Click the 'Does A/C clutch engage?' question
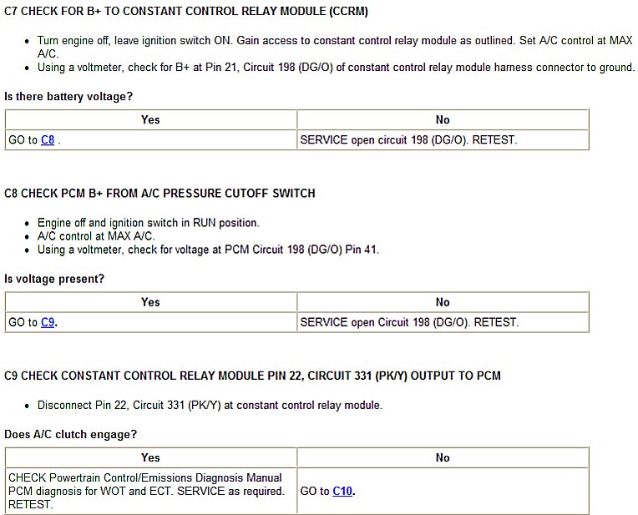 tap(71, 434)
